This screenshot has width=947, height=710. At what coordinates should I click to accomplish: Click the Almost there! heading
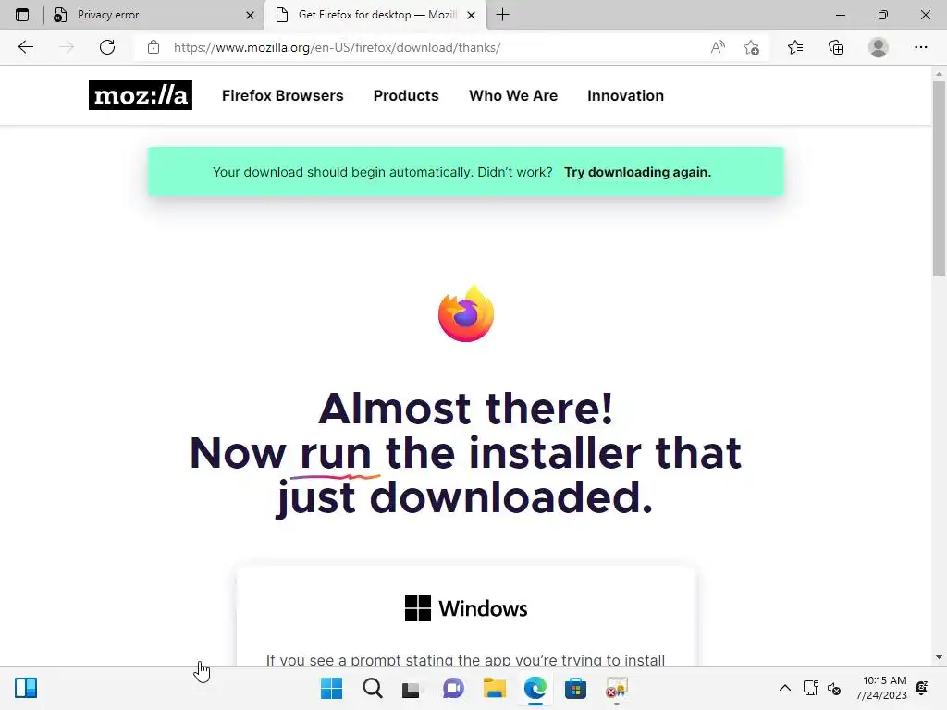(466, 408)
